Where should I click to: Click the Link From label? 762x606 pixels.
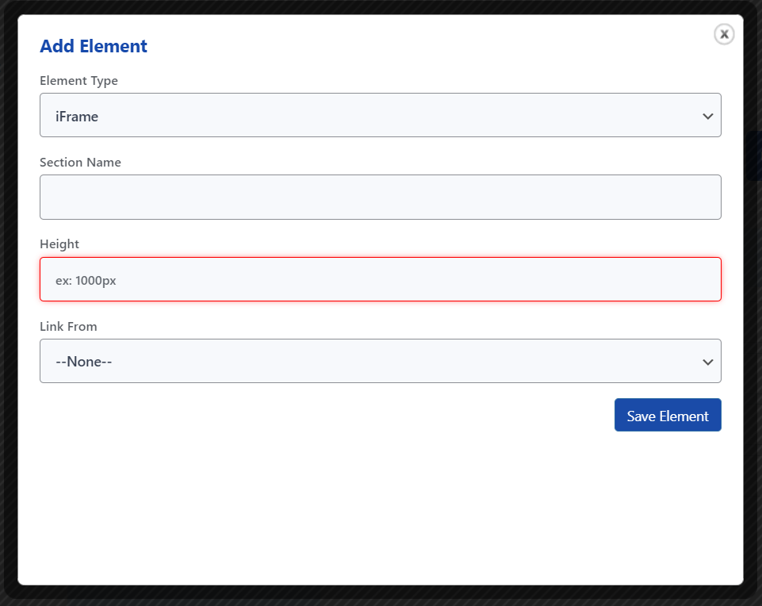[x=68, y=326]
